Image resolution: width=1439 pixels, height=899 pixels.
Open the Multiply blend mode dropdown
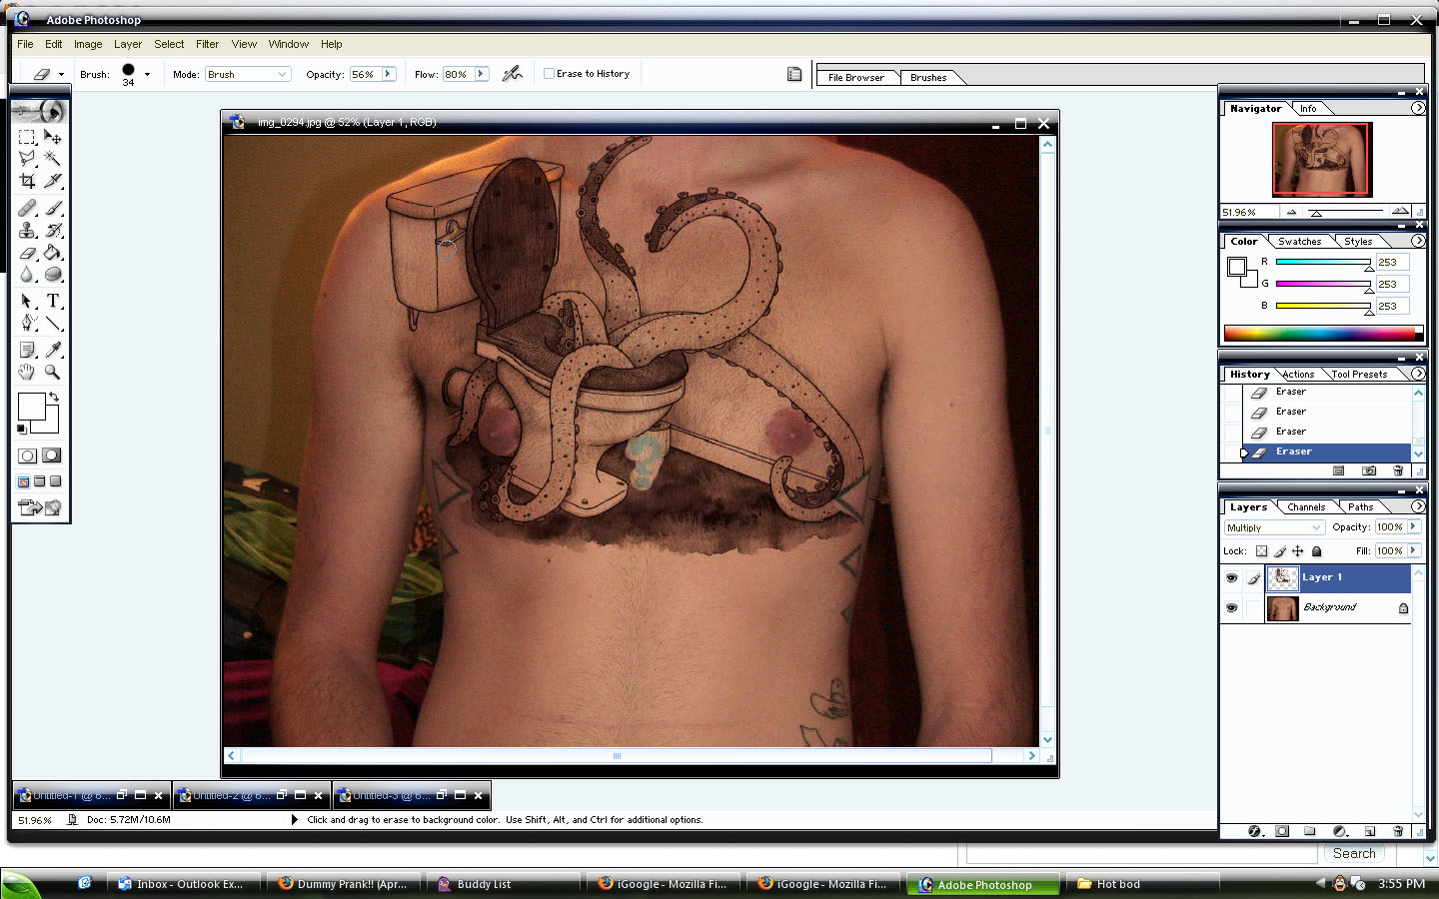point(1274,527)
